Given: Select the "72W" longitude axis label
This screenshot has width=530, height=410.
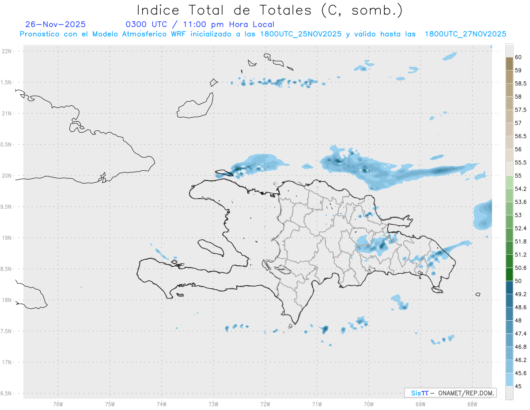Looking at the screenshot, I should point(265,404).
